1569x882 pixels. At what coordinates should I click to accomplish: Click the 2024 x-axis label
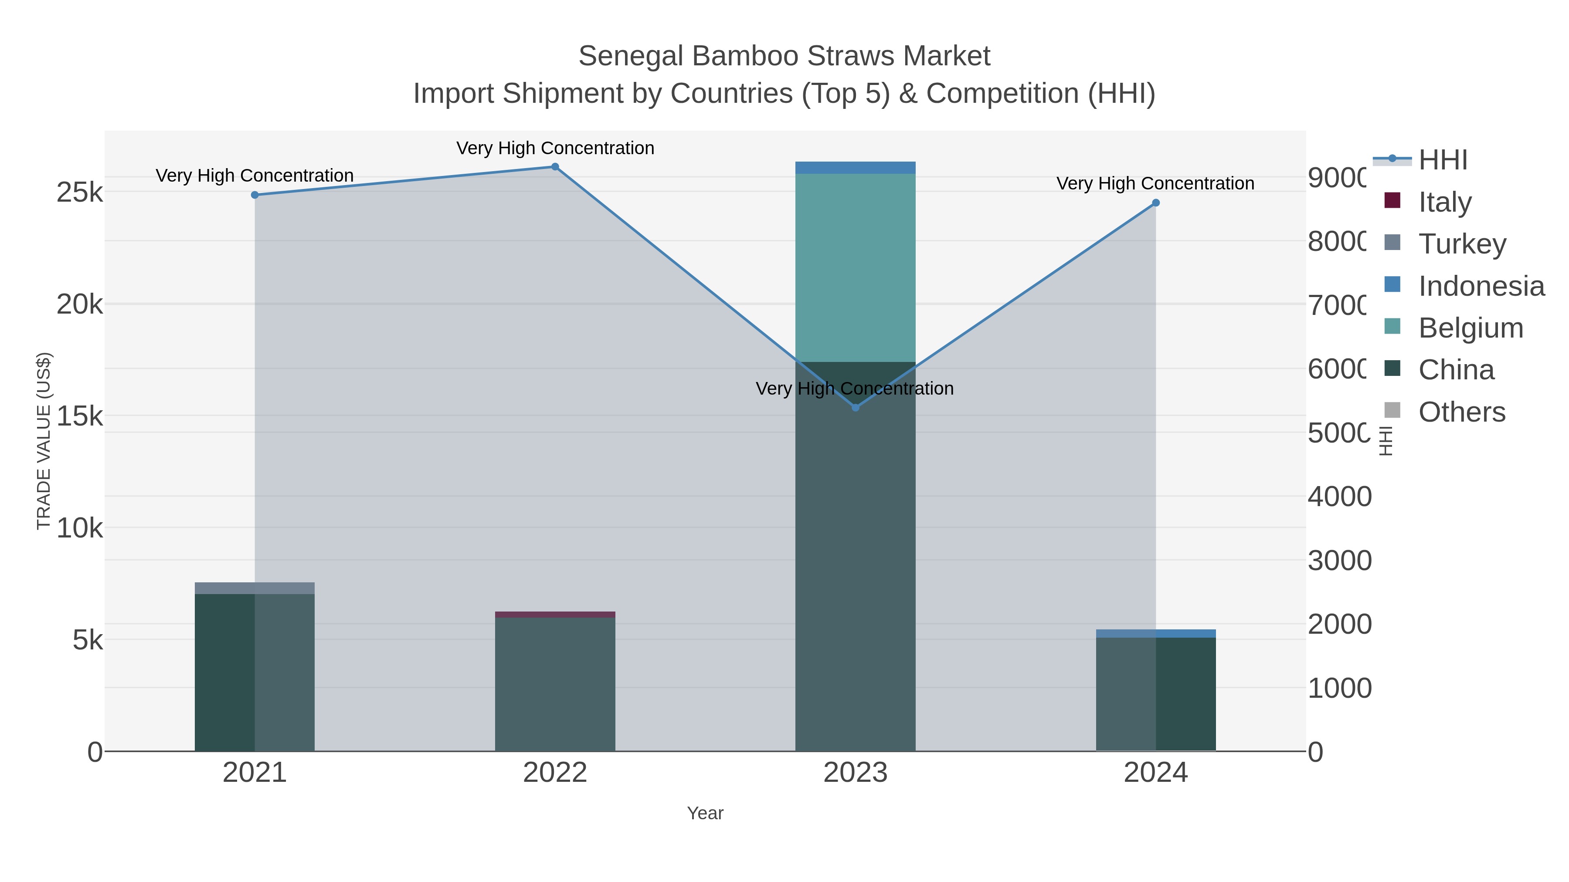pyautogui.click(x=1155, y=773)
